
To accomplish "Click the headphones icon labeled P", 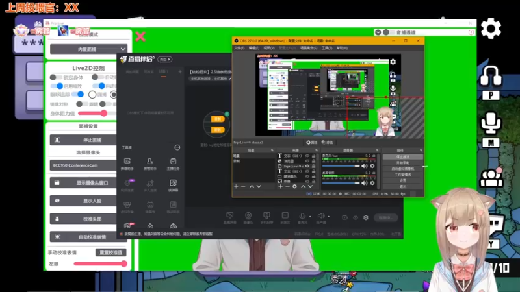I will pyautogui.click(x=491, y=77).
